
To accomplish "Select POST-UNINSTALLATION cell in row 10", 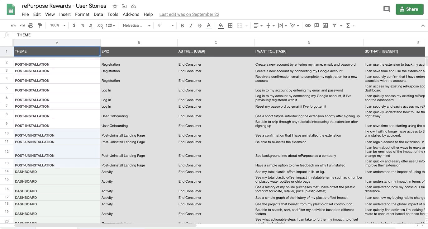I will pyautogui.click(x=57, y=133).
